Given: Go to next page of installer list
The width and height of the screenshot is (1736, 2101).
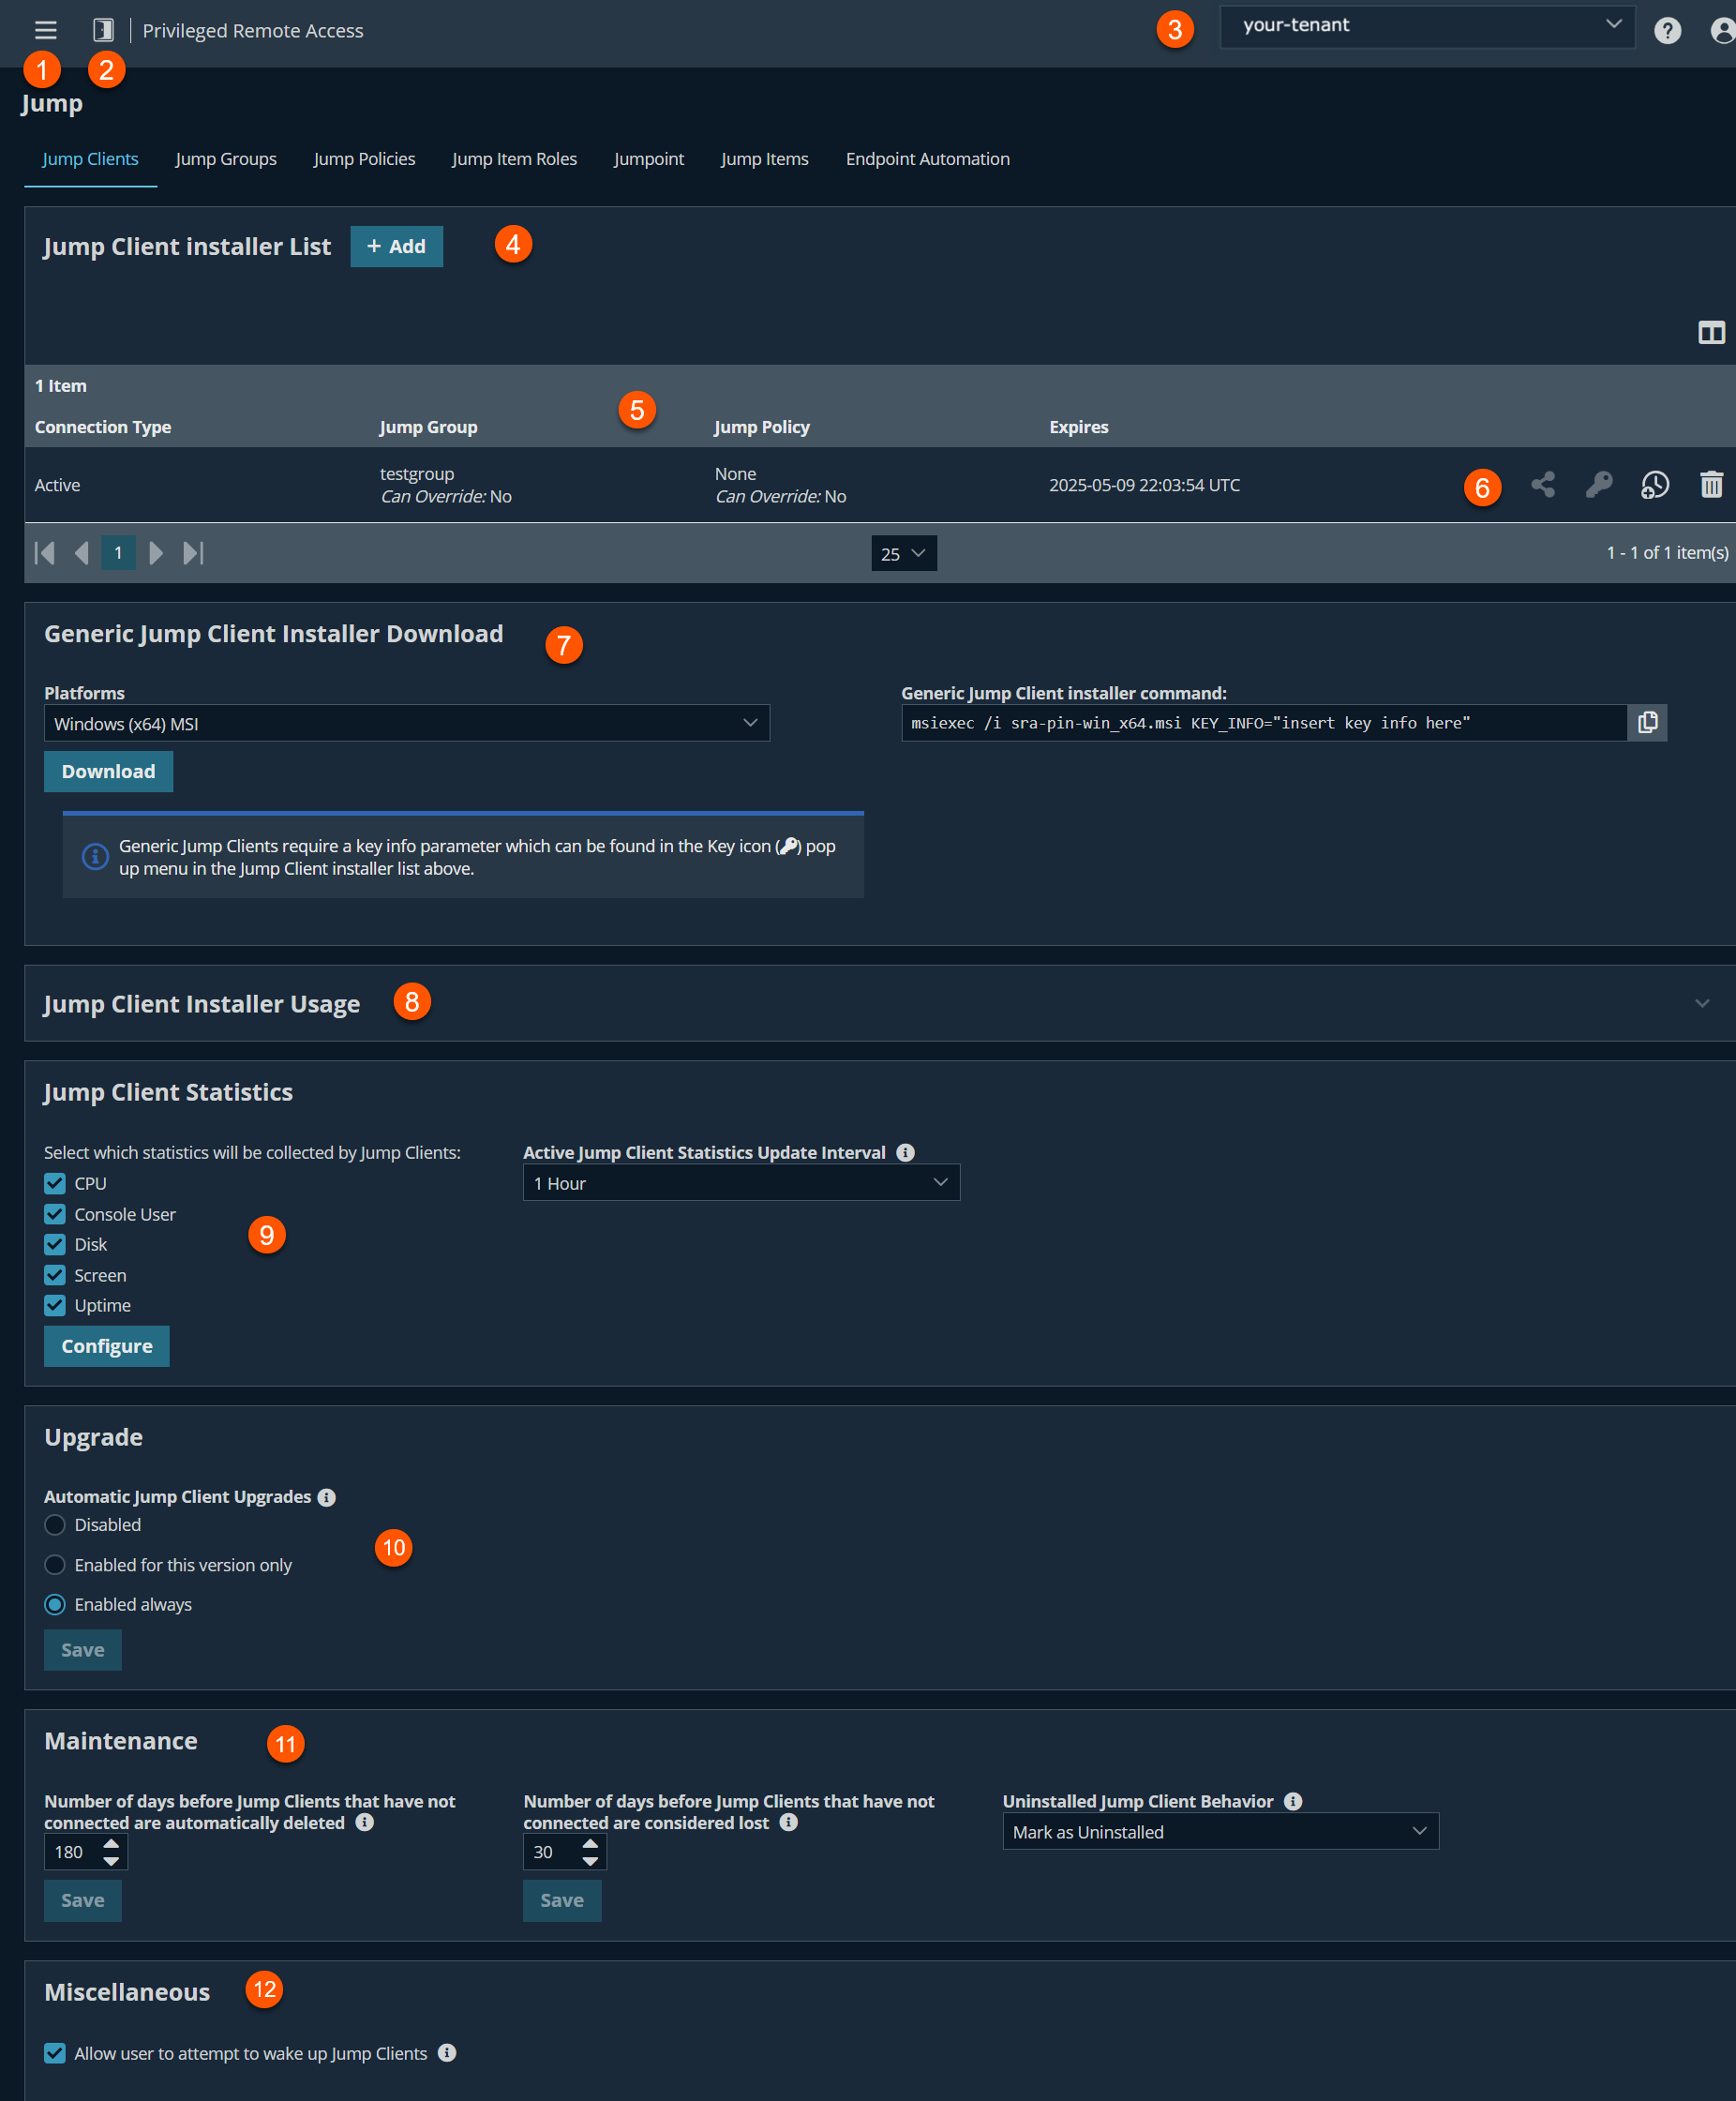Looking at the screenshot, I should click(x=155, y=553).
